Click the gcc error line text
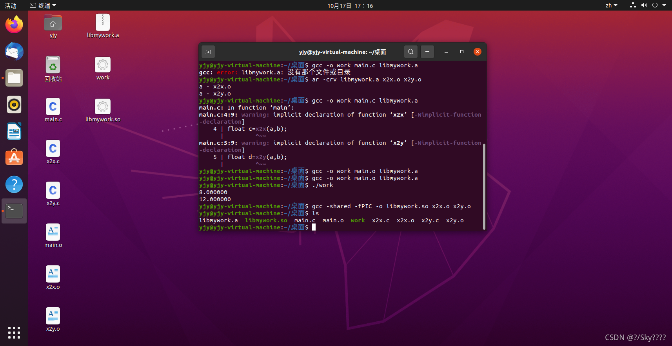 [x=275, y=72]
